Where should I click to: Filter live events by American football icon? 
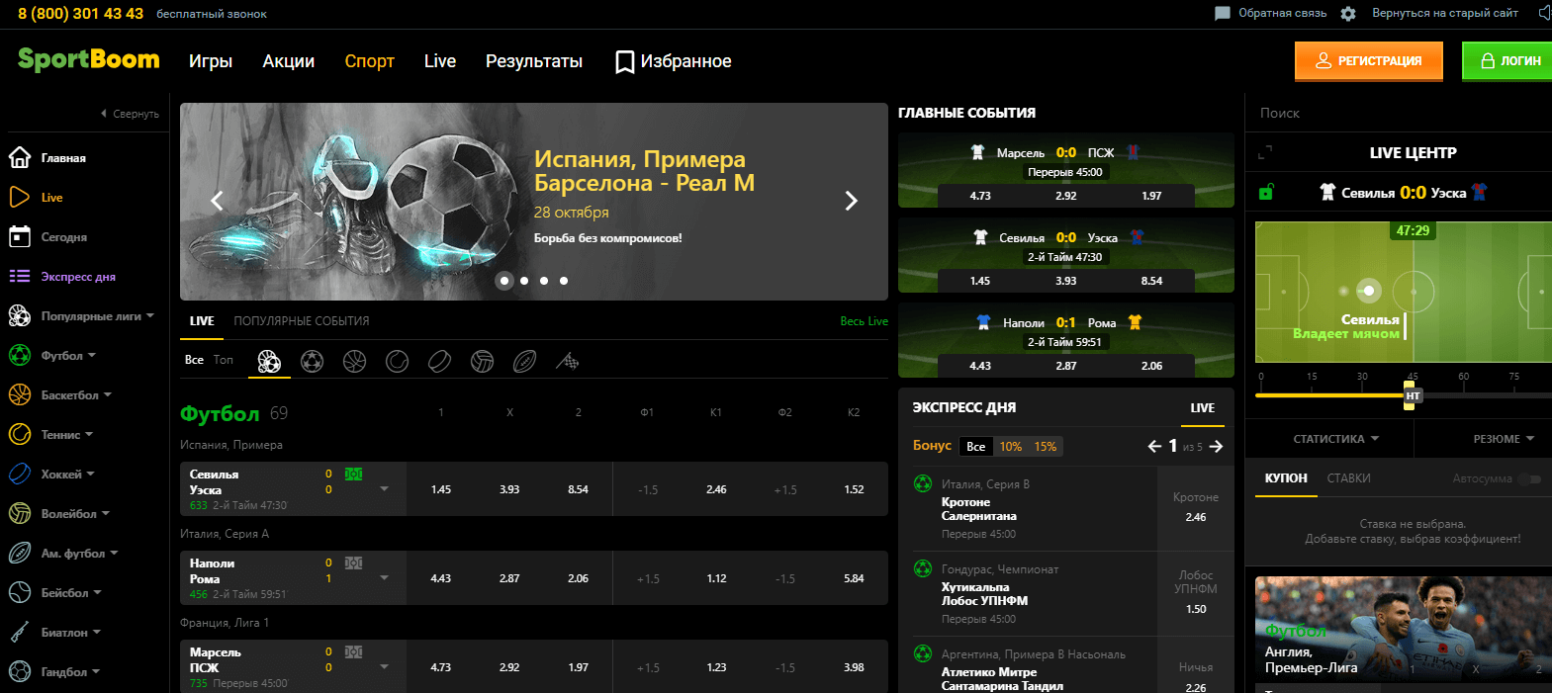pyautogui.click(x=524, y=362)
